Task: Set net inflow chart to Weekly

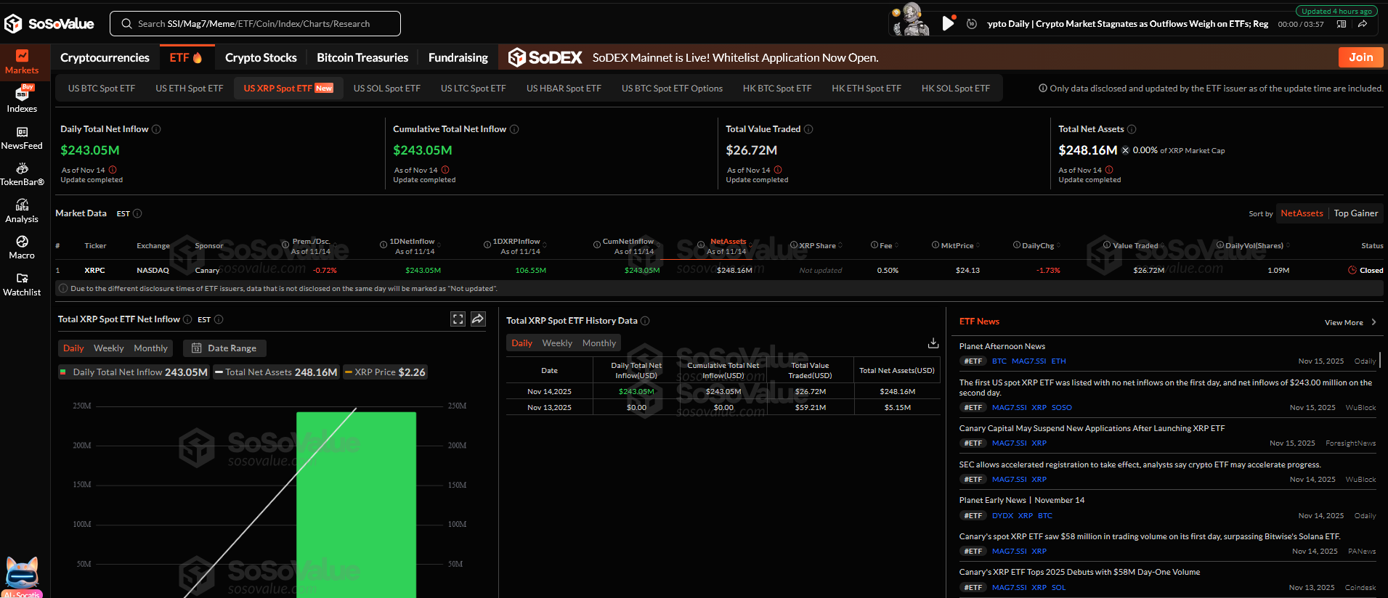Action: tap(109, 348)
